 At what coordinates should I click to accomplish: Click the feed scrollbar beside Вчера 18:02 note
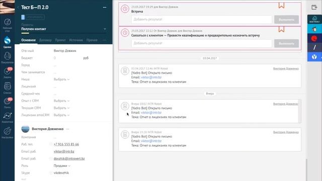[x=300, y=111]
